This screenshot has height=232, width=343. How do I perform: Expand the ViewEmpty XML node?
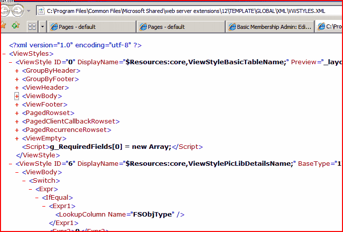pos(17,138)
